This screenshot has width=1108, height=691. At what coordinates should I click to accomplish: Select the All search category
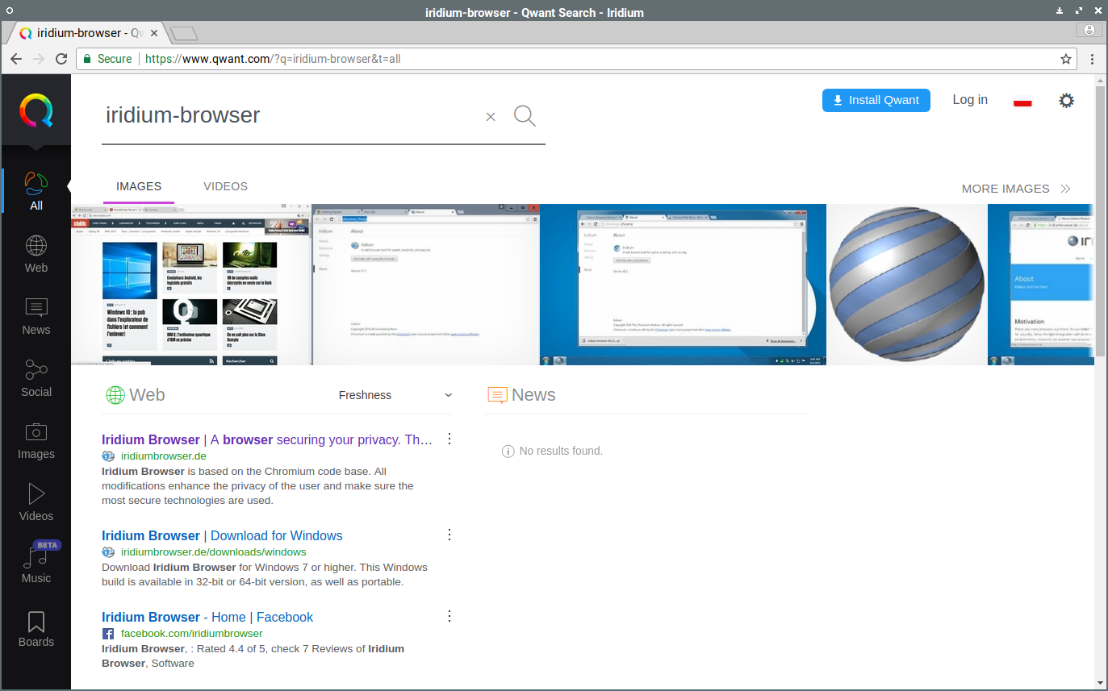click(36, 191)
